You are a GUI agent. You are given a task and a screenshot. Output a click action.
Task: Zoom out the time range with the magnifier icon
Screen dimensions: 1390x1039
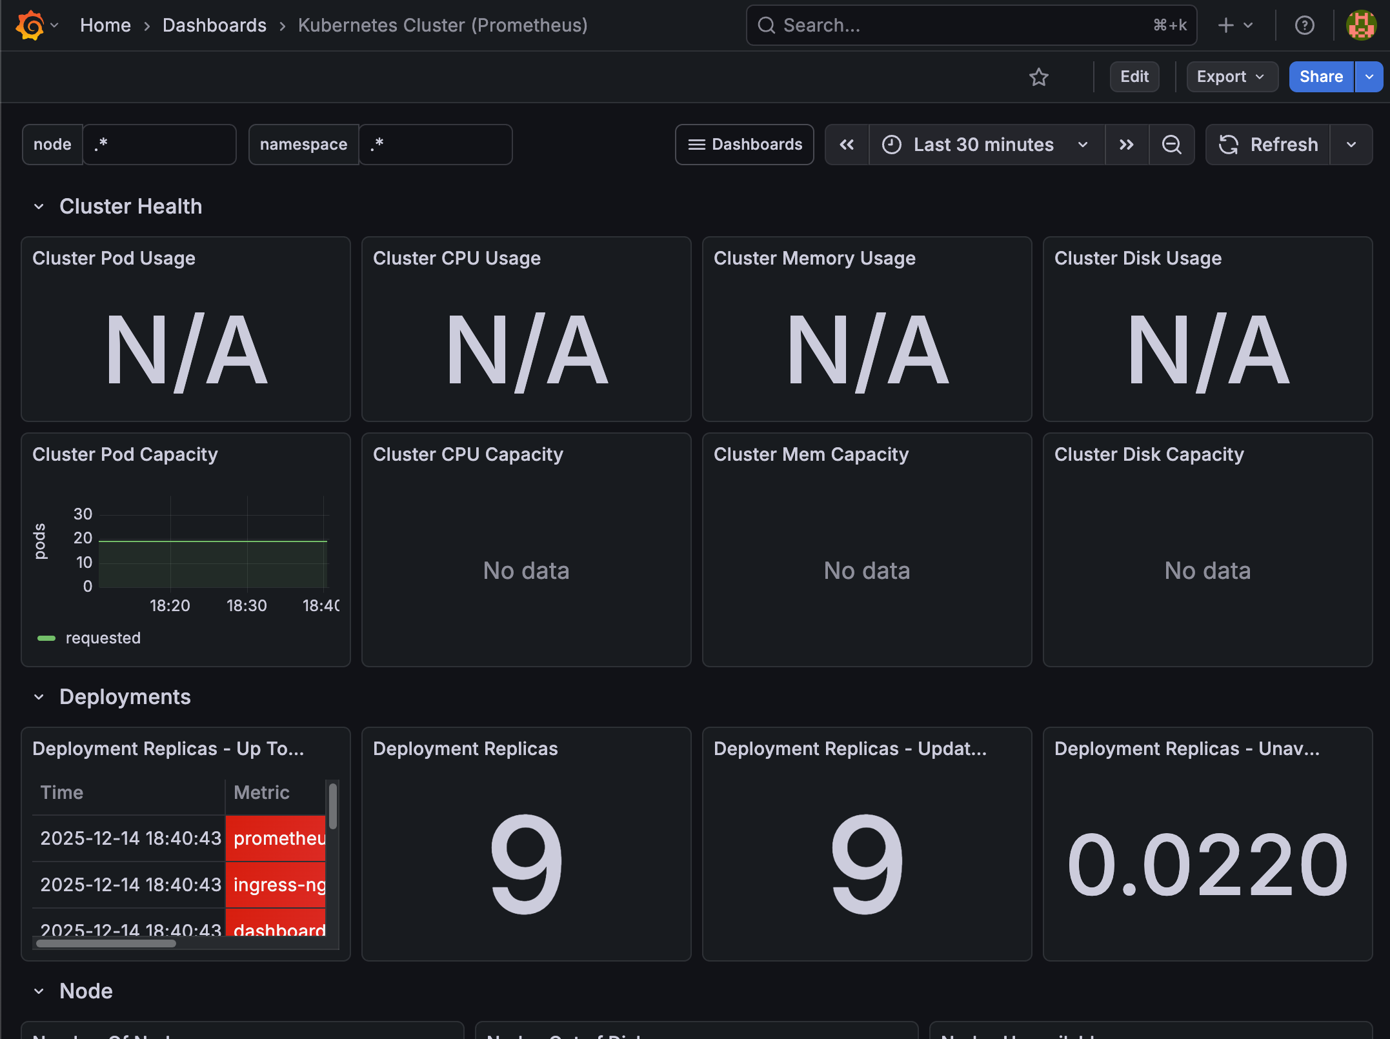1172,145
